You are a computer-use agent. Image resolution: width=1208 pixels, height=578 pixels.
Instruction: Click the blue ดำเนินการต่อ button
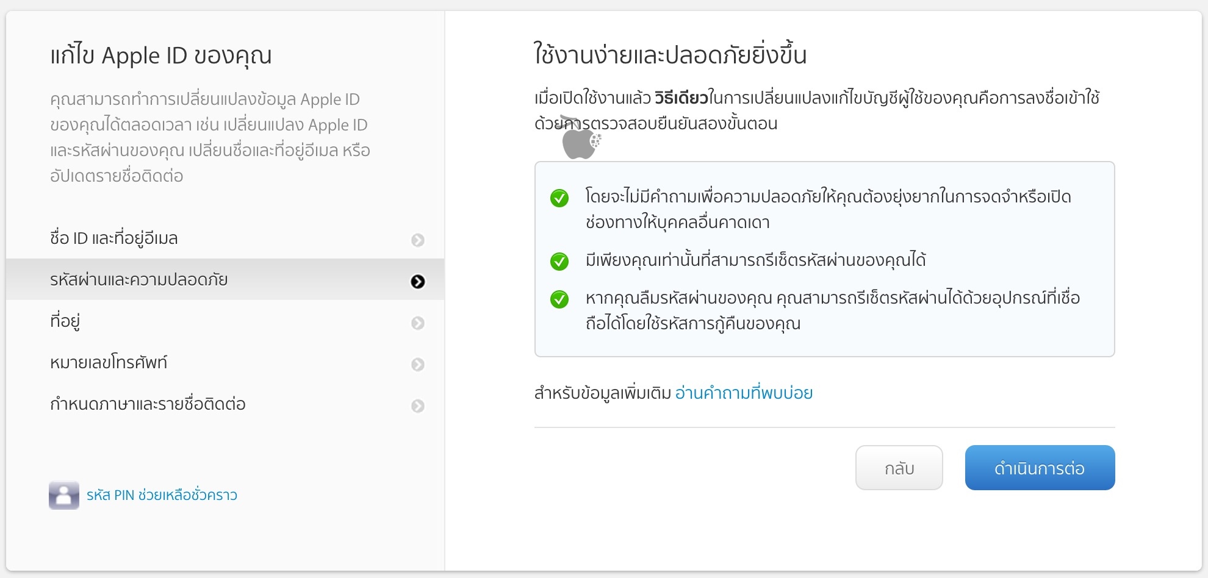click(x=1040, y=468)
